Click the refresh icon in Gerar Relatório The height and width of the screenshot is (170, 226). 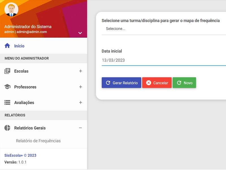108,83
